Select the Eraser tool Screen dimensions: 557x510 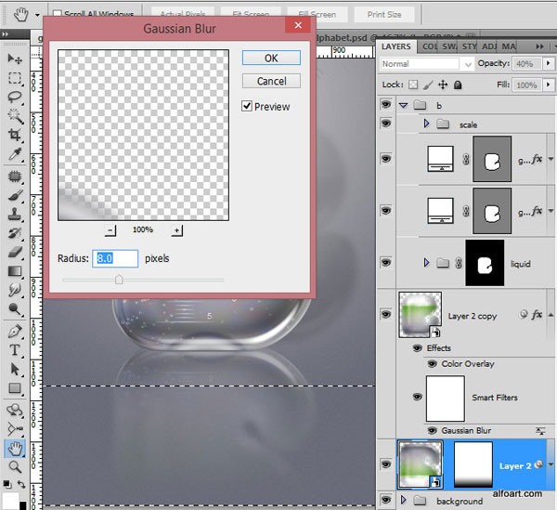tap(15, 253)
